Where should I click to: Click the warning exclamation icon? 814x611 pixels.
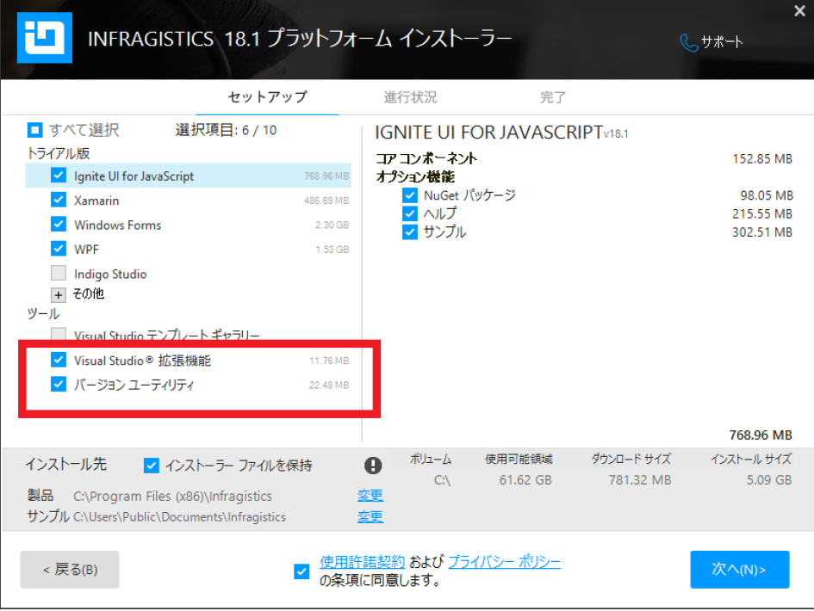pos(373,466)
